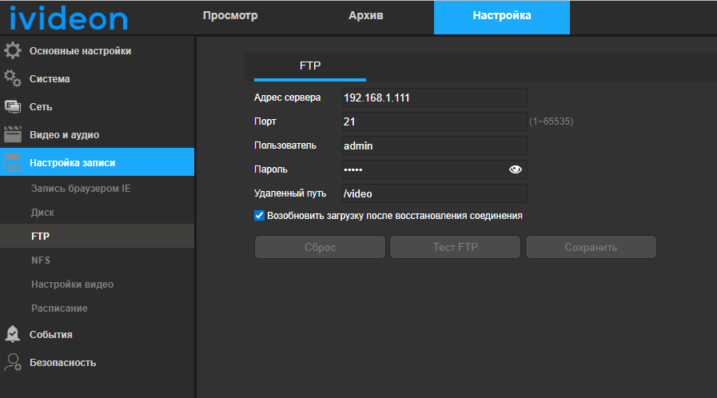The height and width of the screenshot is (398, 717).
Task: Click the Сохранить button
Action: point(591,247)
